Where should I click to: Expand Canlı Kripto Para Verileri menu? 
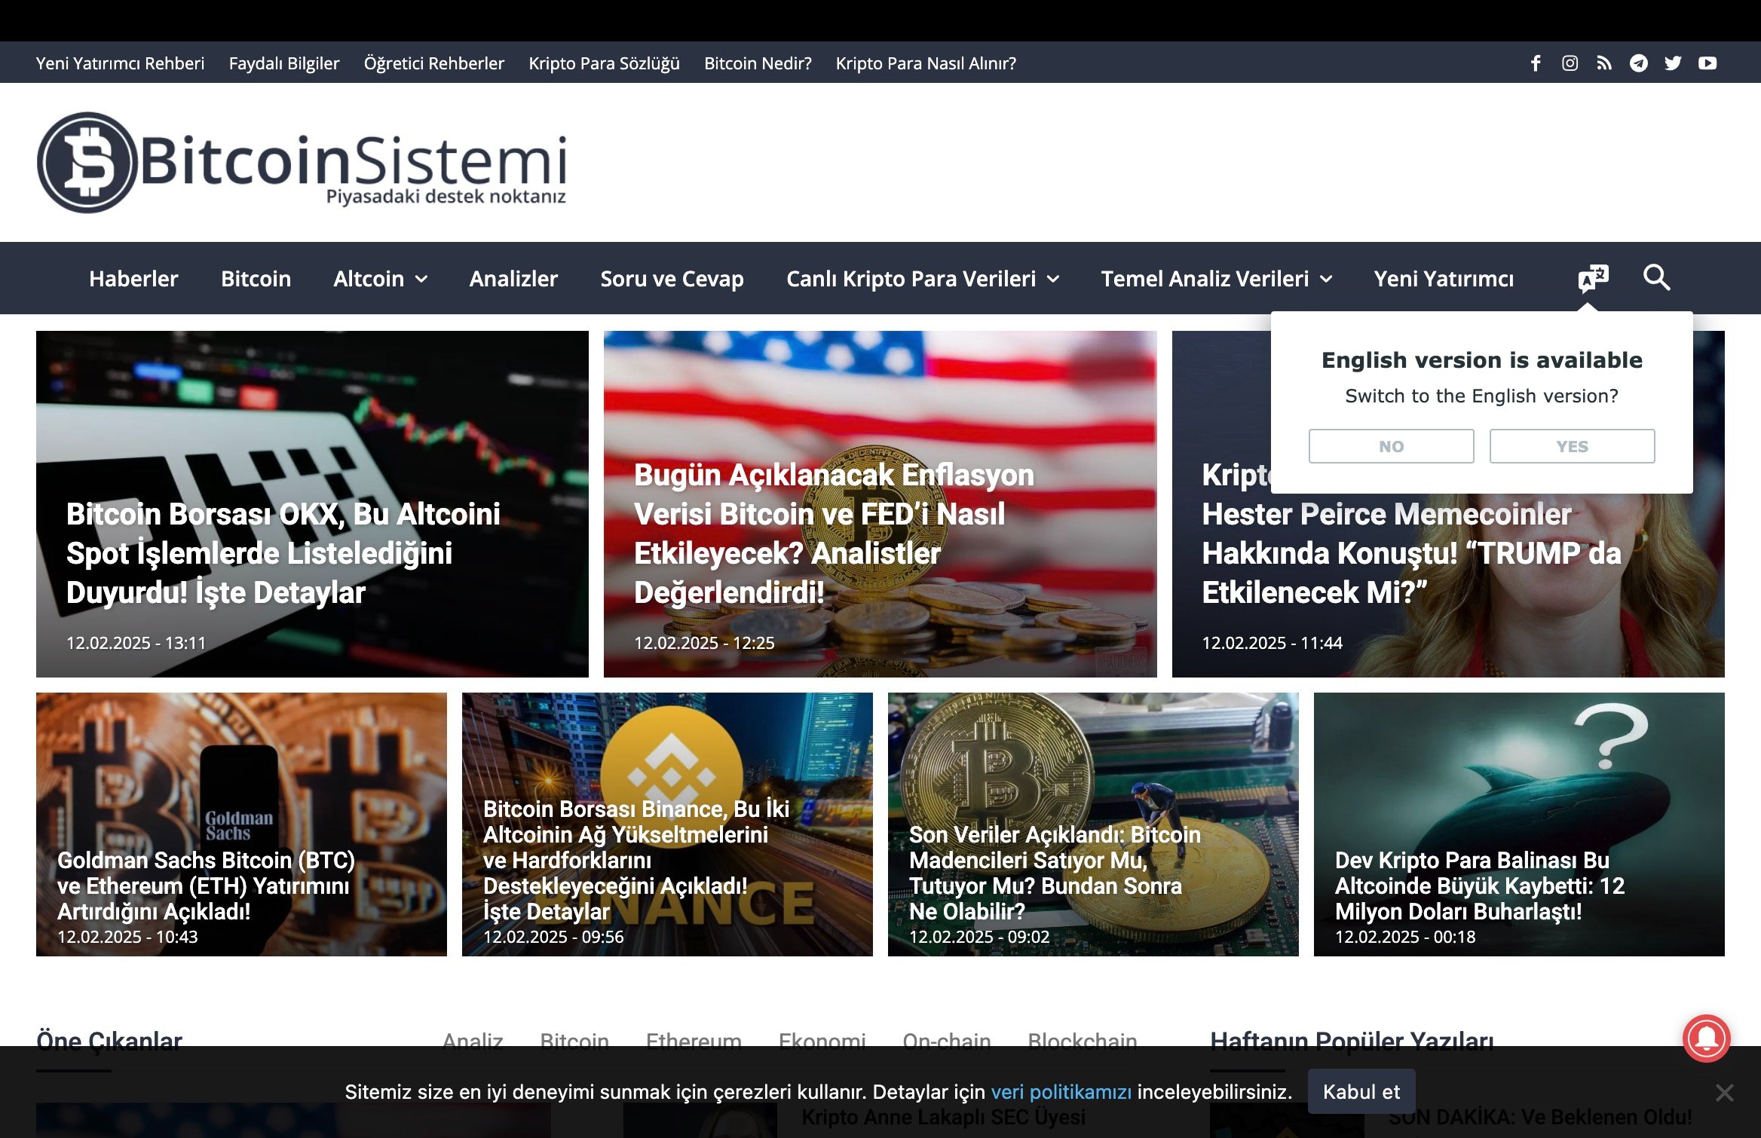923,279
